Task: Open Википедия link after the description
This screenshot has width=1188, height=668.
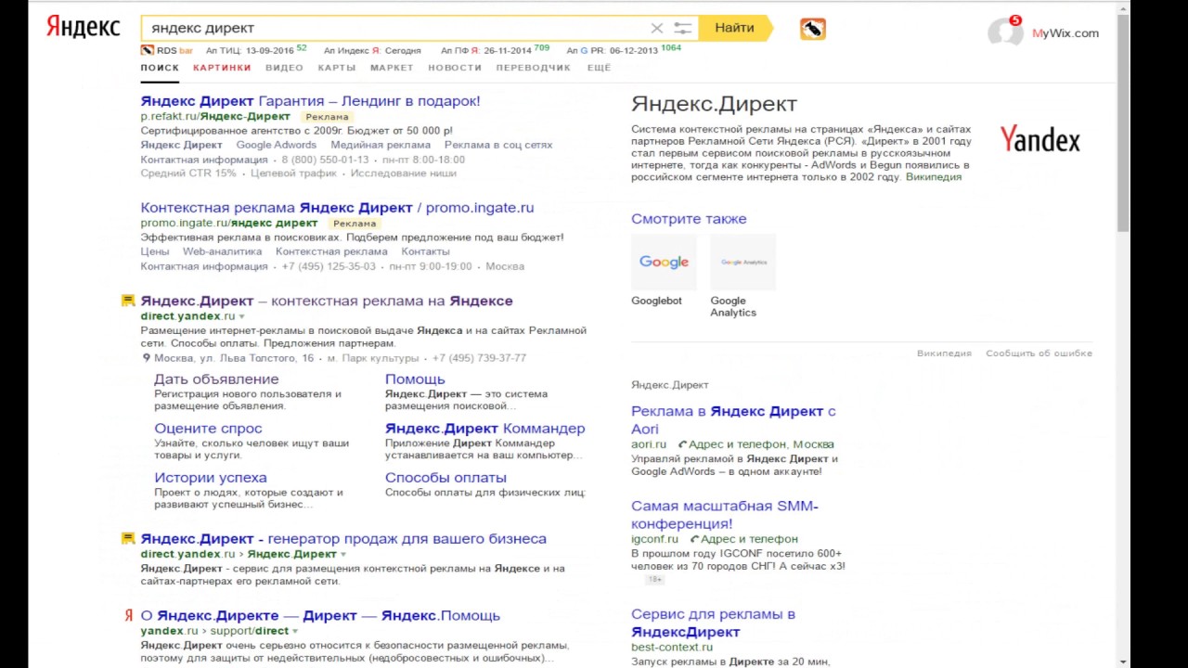Action: coord(934,177)
